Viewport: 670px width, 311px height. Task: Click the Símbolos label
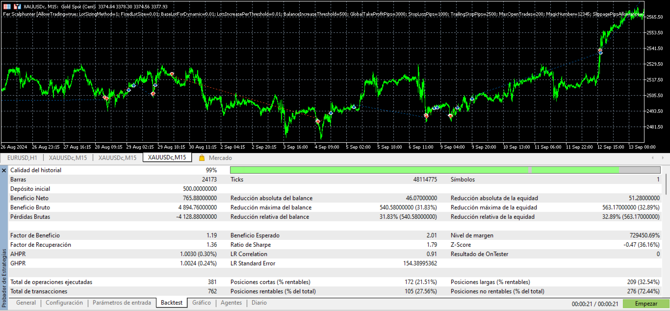463,180
